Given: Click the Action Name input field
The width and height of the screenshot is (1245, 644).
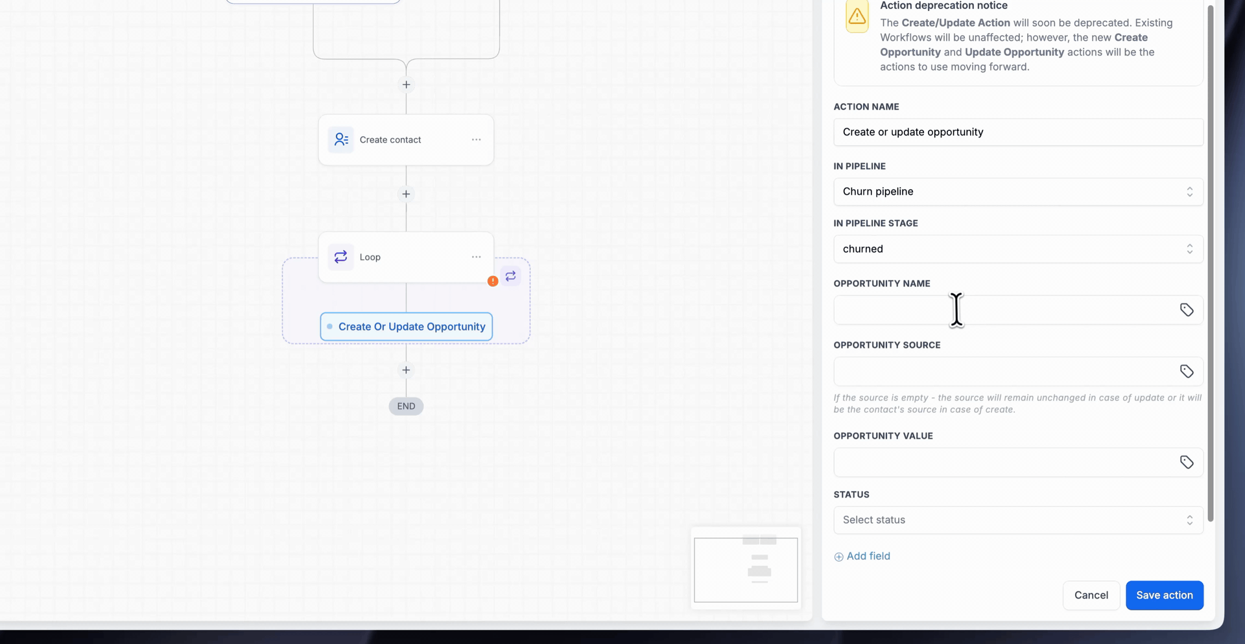Looking at the screenshot, I should 1018,132.
